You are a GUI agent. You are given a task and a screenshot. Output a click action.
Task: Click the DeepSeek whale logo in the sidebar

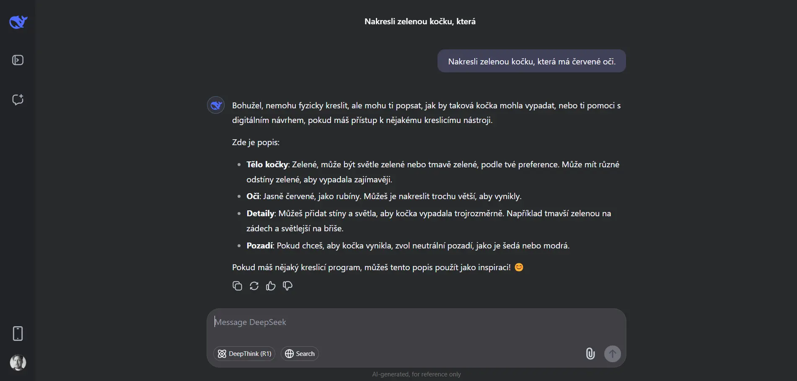(x=18, y=22)
